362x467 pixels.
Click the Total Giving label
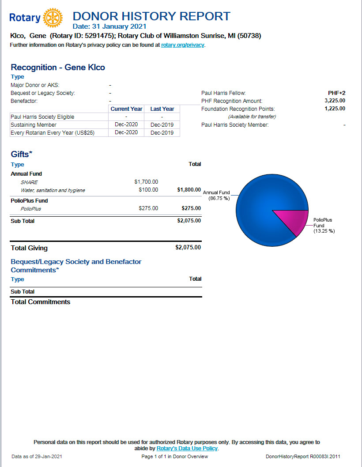[x=29, y=248]
